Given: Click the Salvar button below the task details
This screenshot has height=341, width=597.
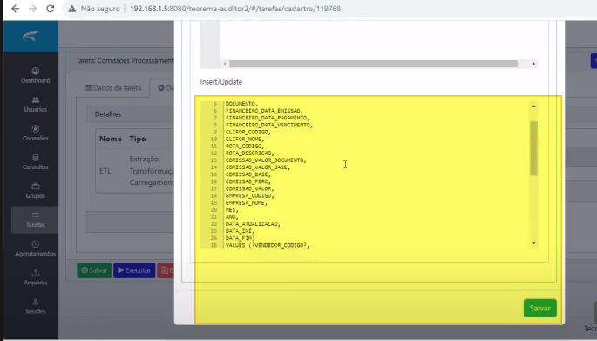Looking at the screenshot, I should tap(94, 270).
